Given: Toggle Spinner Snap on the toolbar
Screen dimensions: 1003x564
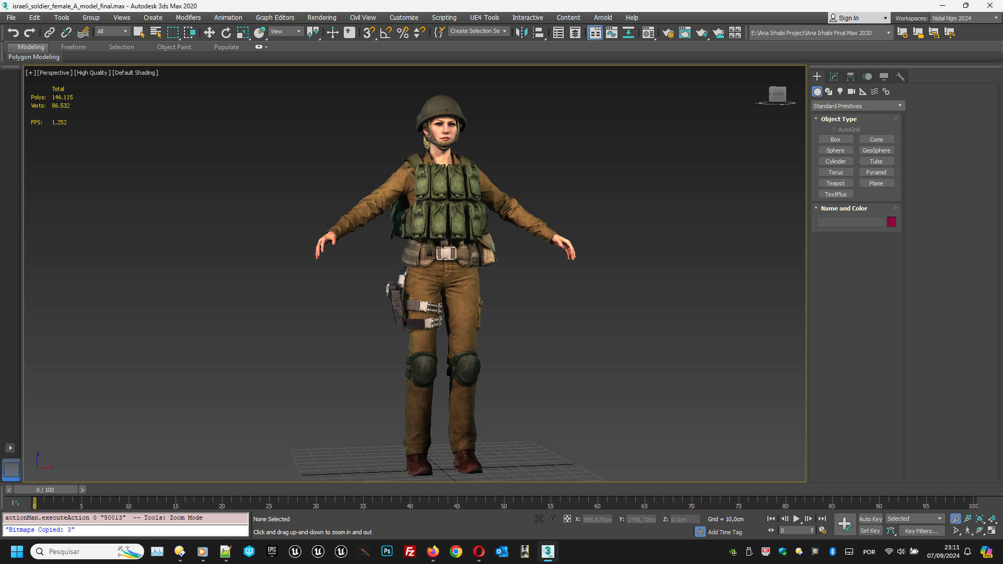Looking at the screenshot, I should (x=419, y=32).
